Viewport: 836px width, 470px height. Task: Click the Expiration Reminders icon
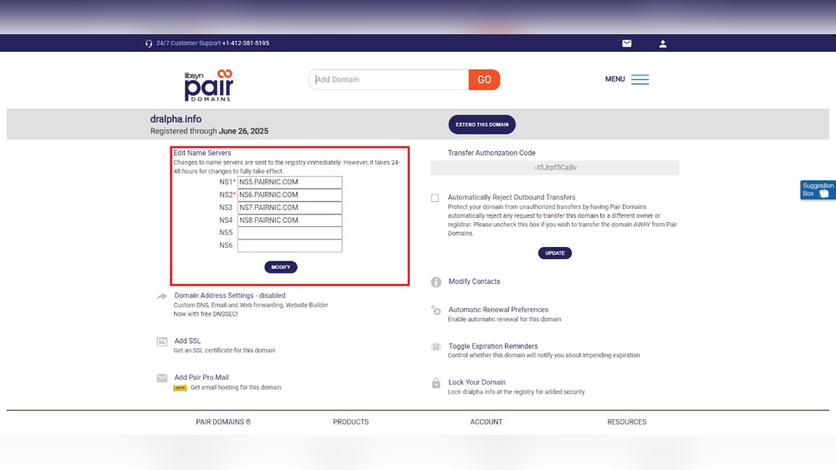click(436, 346)
